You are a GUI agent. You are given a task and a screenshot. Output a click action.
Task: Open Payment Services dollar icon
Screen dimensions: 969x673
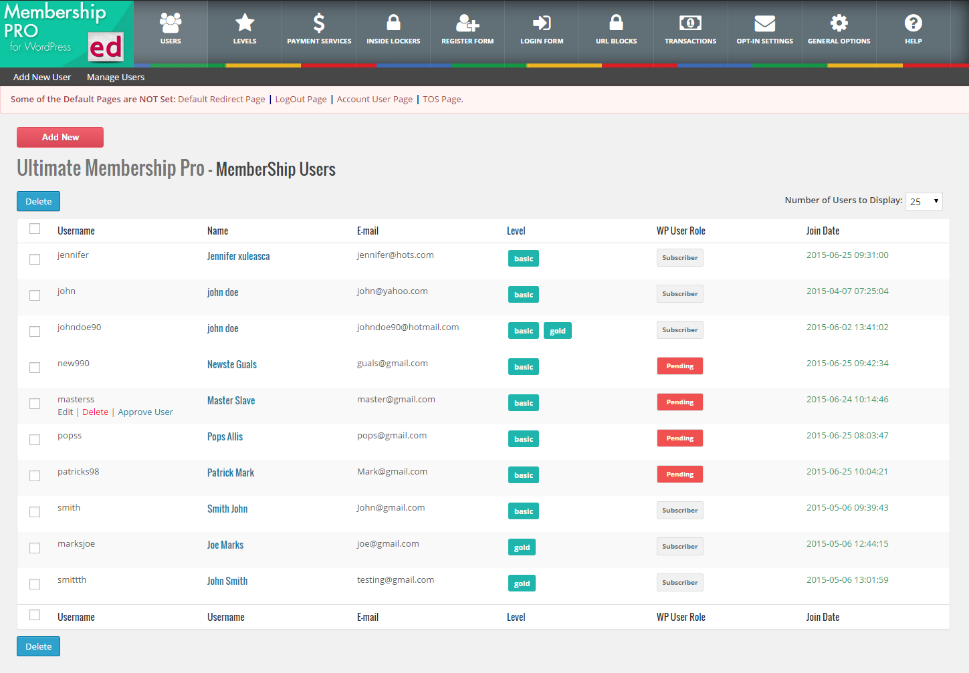coord(319,23)
